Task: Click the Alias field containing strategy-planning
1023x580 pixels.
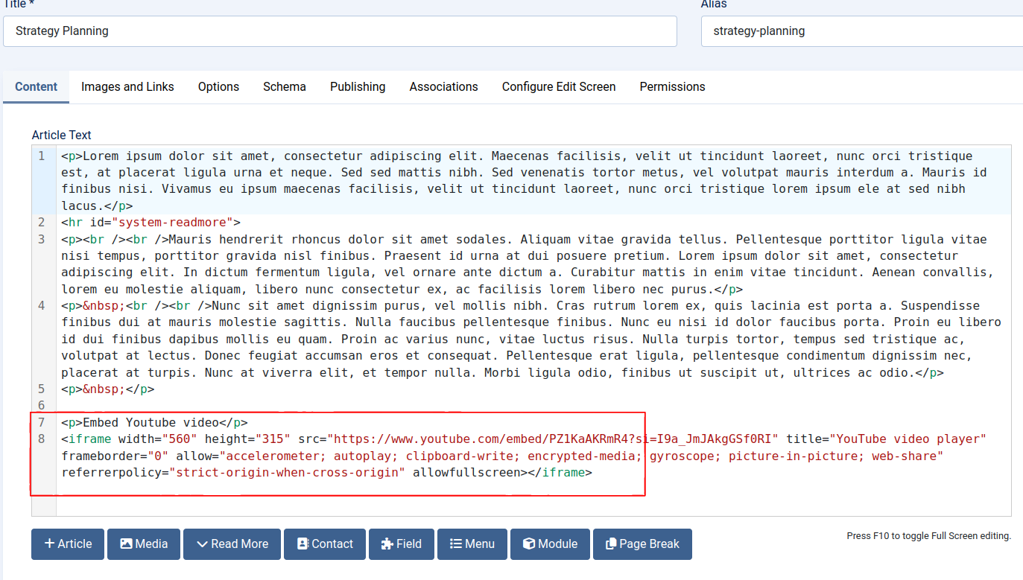Action: 862,31
